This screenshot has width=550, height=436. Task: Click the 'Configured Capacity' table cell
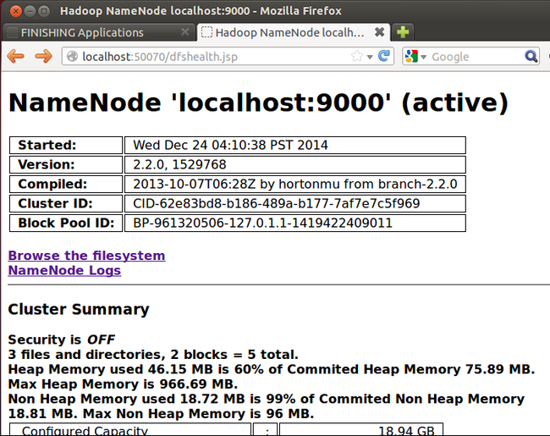tap(130, 430)
